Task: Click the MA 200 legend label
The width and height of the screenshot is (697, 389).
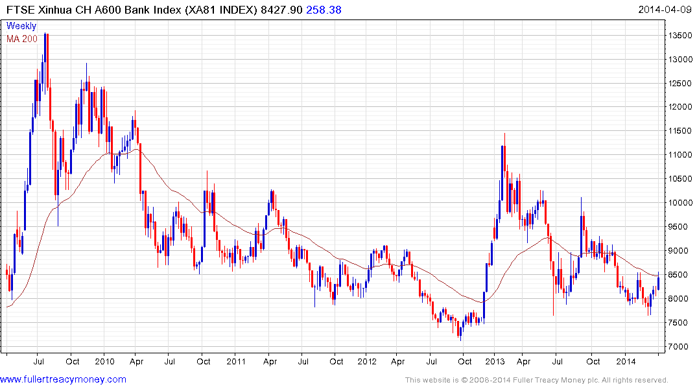Action: tap(22, 39)
